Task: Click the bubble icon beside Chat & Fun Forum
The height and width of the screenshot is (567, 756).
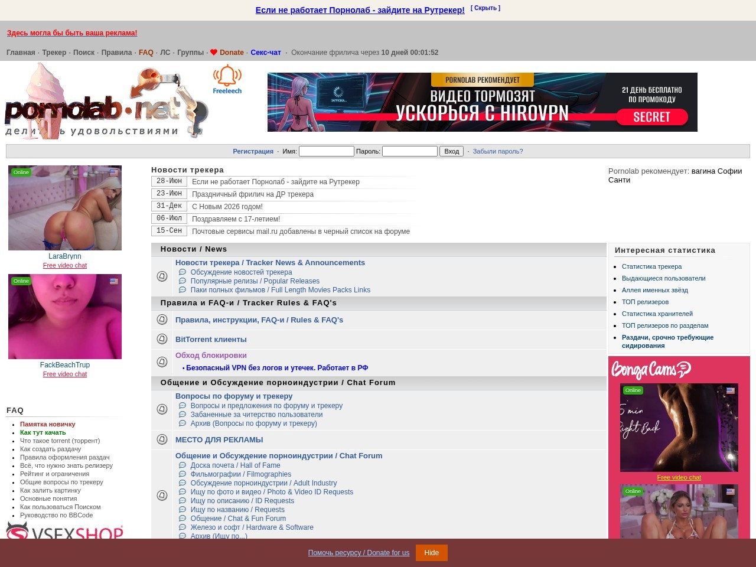Action: point(183,519)
